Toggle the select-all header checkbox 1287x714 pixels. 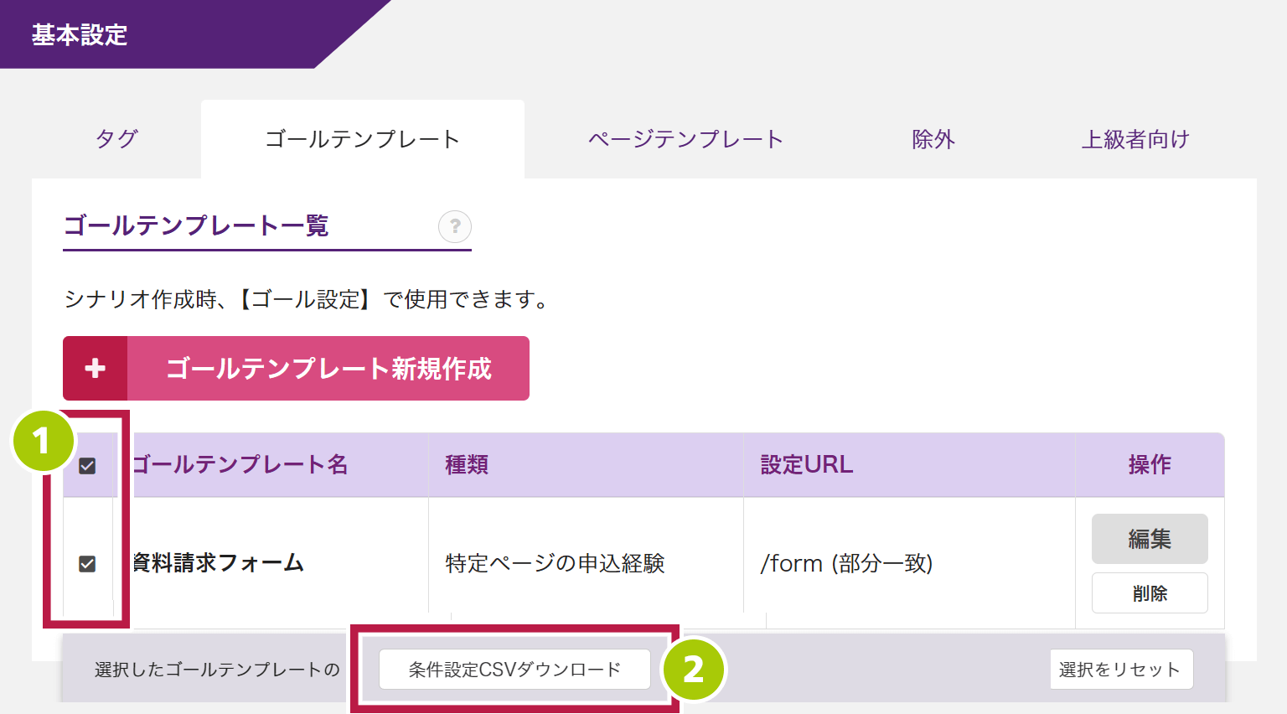point(87,466)
